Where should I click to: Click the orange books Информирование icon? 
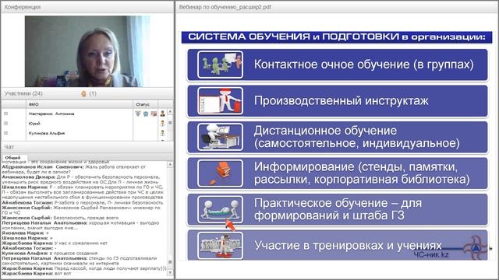pos(220,173)
